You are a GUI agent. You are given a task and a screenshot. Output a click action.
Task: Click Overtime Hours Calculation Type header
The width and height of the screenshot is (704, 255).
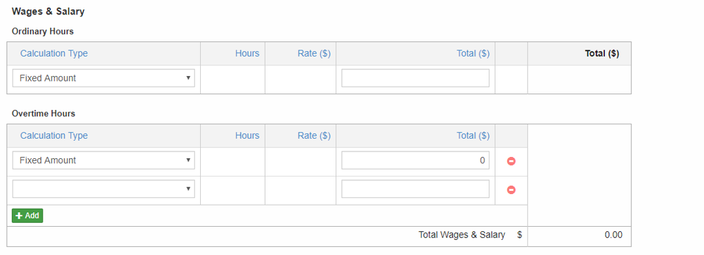tap(54, 136)
